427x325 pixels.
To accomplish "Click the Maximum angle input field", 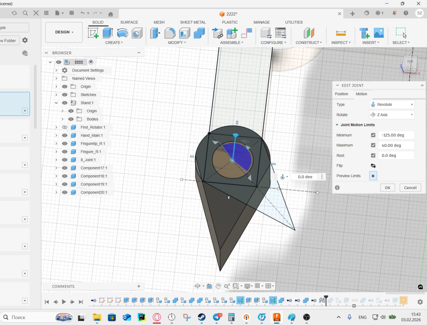I will click(x=396, y=146).
